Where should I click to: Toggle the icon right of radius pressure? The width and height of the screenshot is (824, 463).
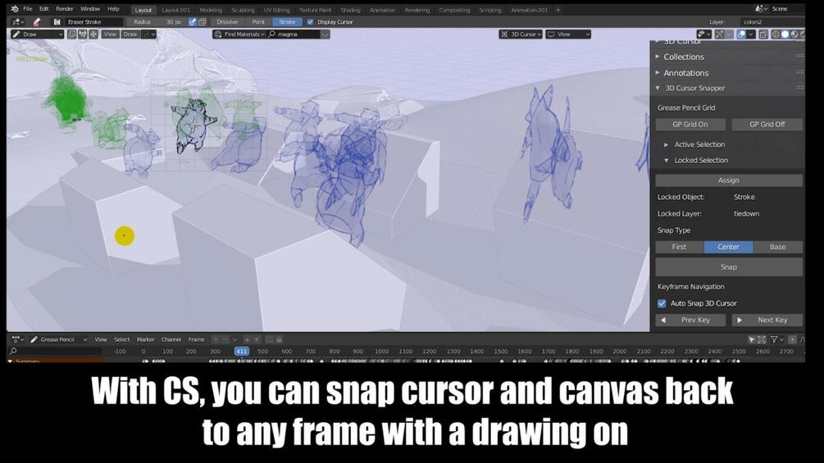202,22
